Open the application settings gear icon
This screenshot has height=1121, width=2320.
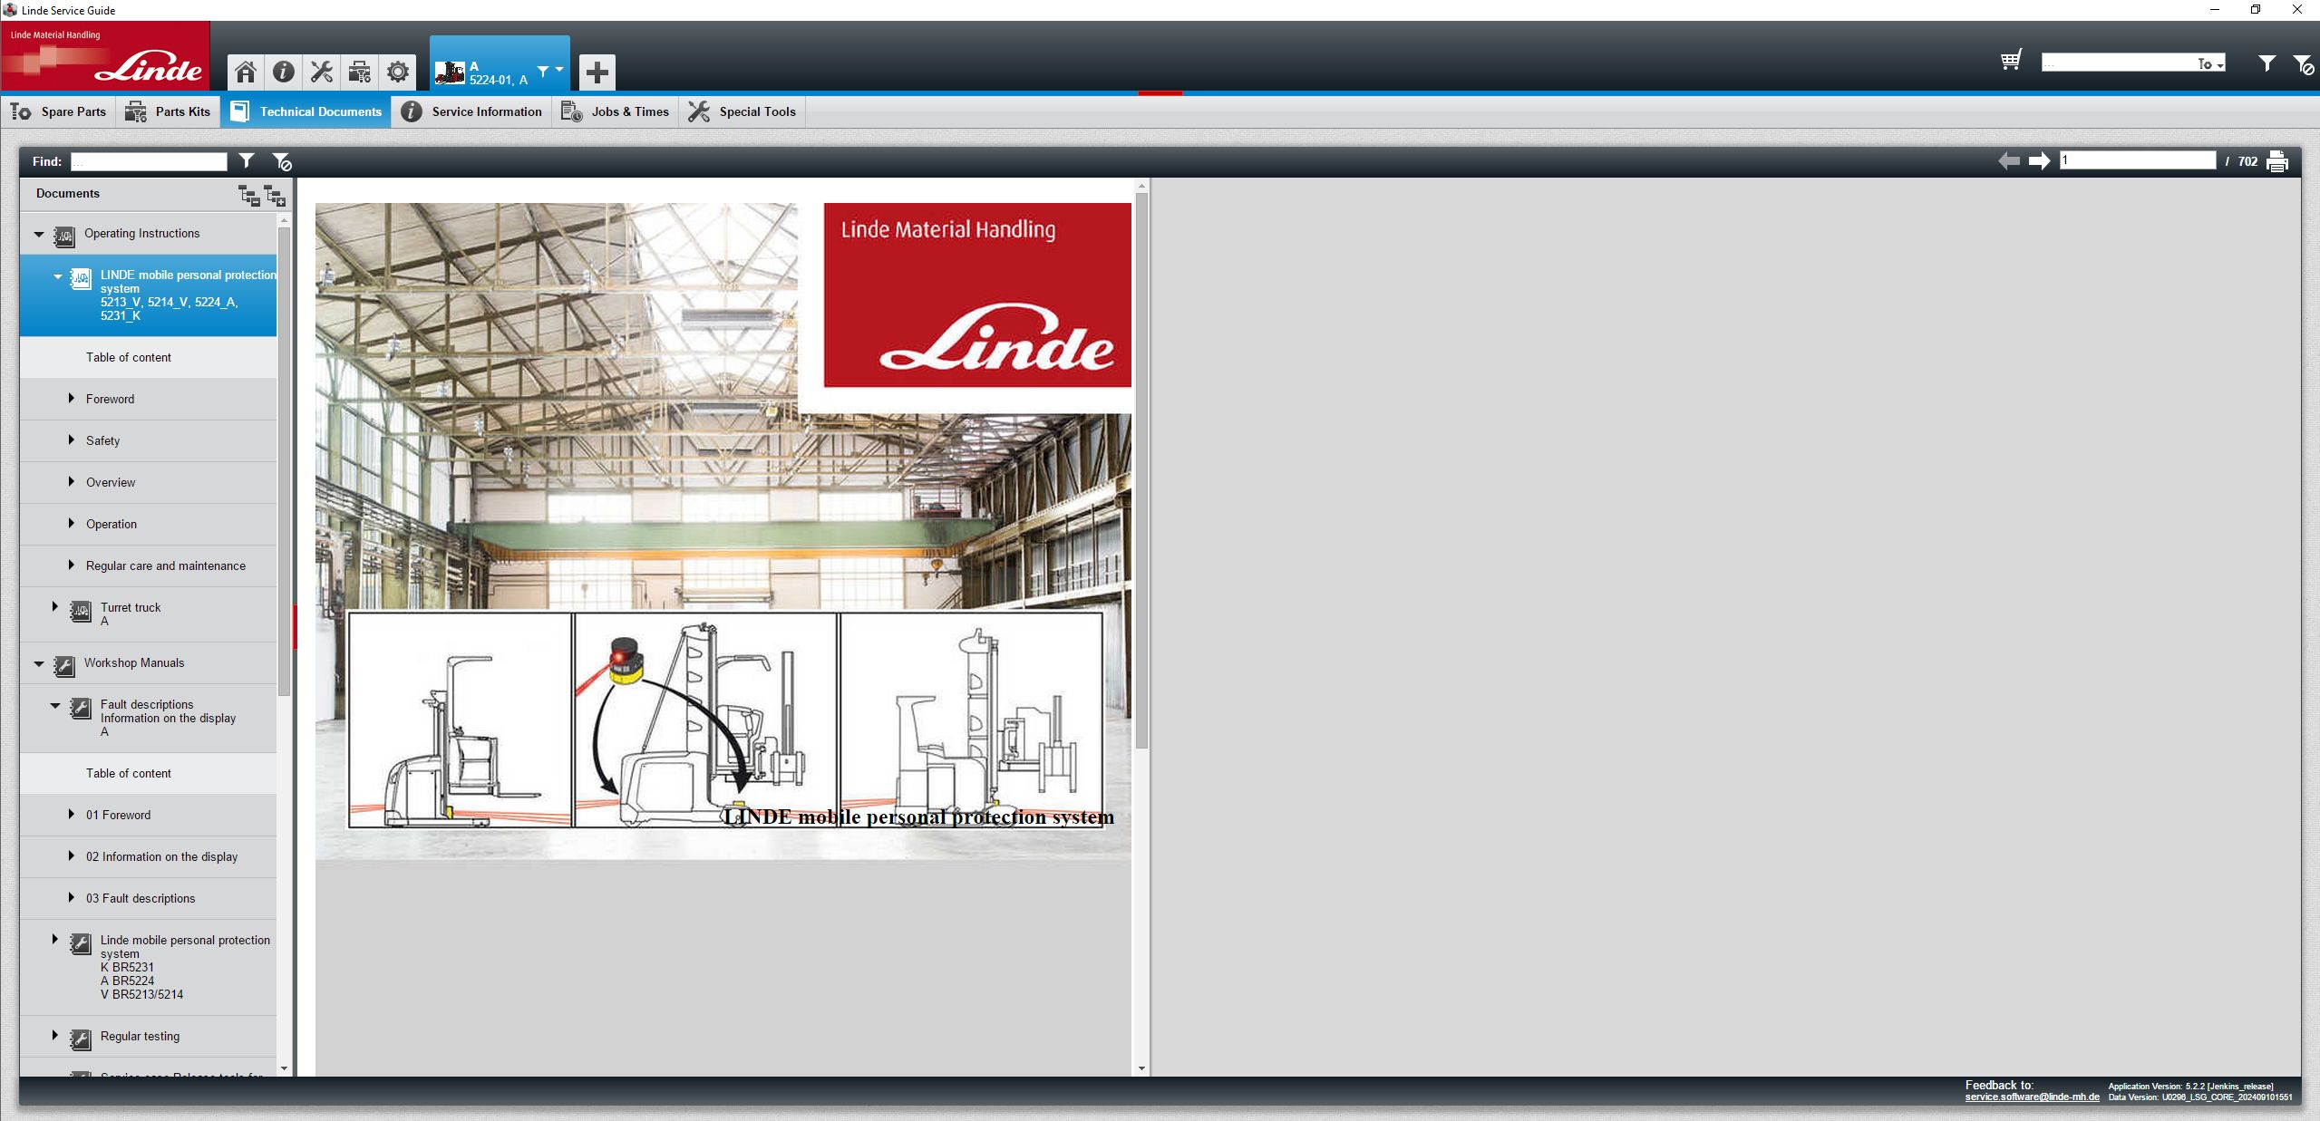(x=397, y=72)
